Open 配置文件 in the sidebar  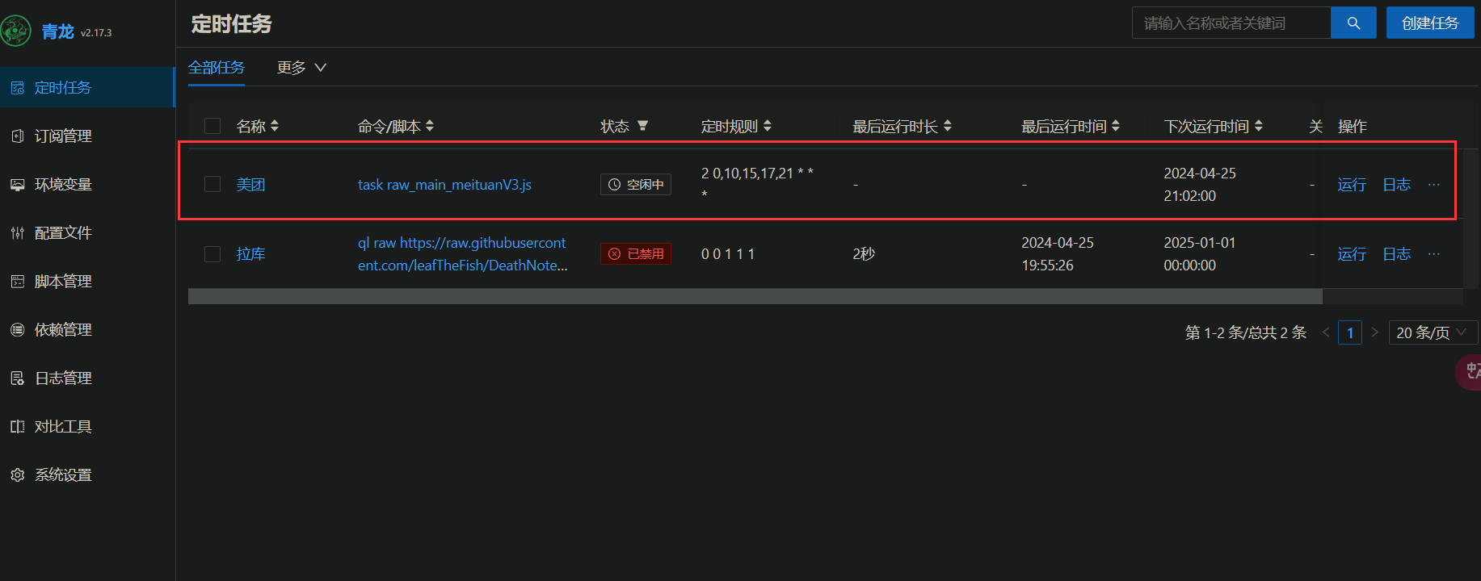click(x=87, y=232)
